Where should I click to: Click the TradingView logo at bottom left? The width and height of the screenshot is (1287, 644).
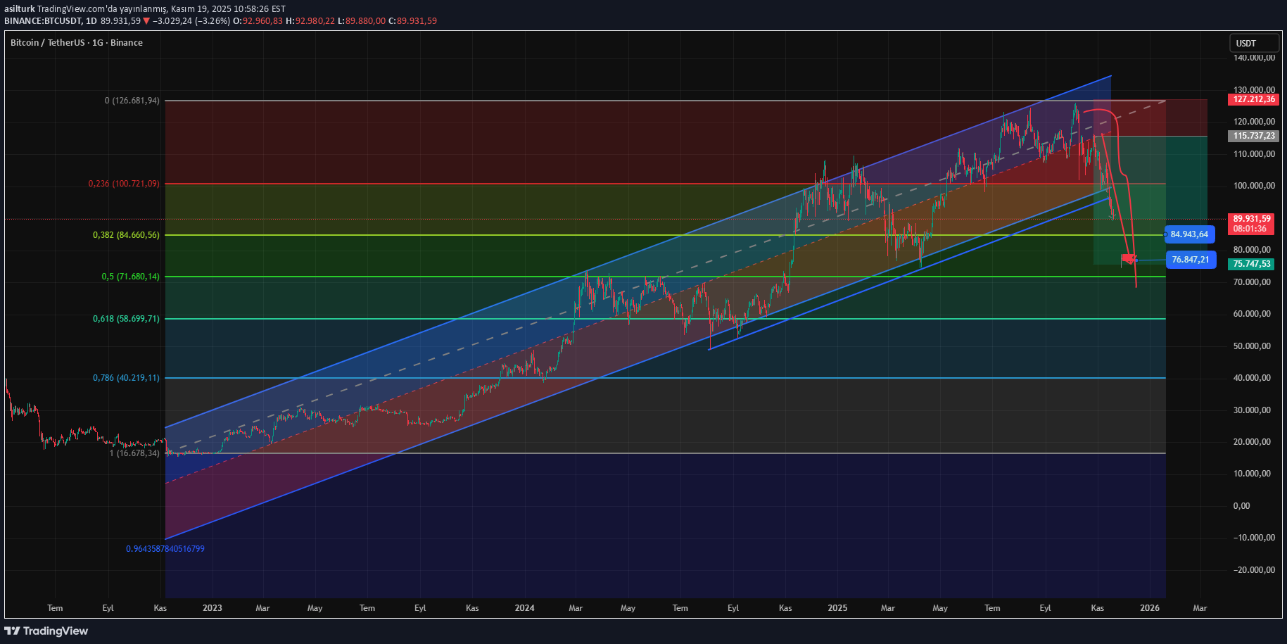(46, 631)
